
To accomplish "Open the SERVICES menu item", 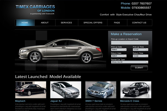I will 66,23.
